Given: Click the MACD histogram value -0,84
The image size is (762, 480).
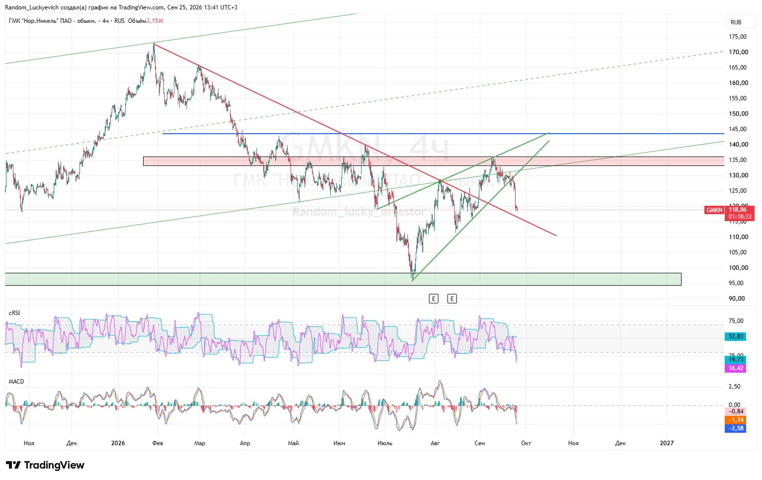Looking at the screenshot, I should click(x=736, y=411).
